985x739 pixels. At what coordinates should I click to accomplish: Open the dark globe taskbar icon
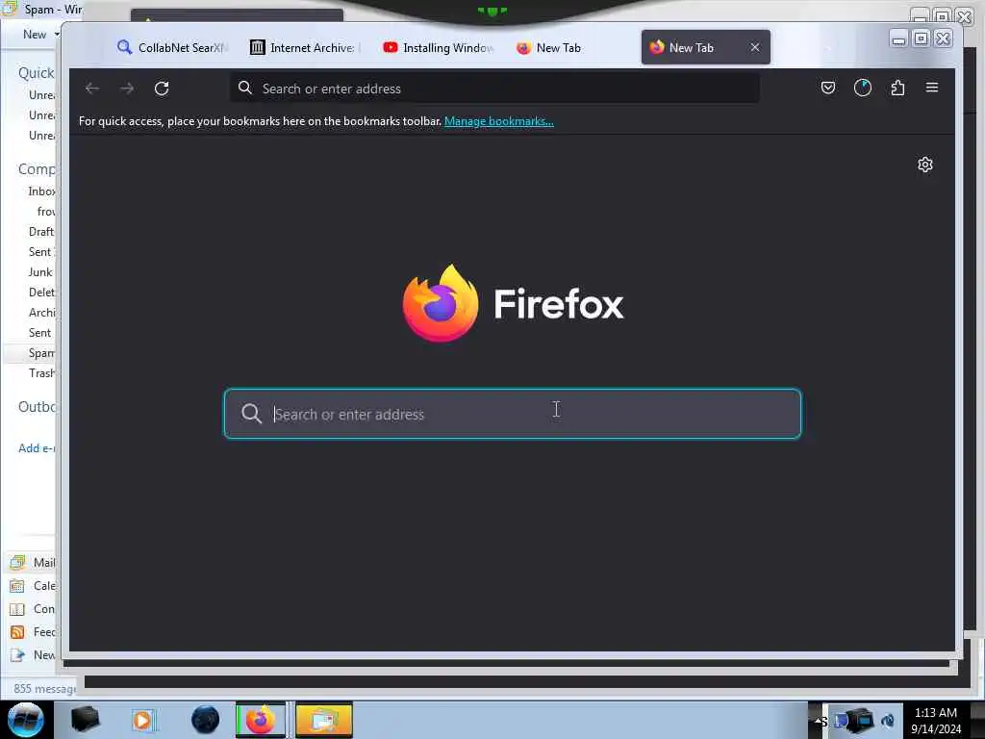point(206,720)
